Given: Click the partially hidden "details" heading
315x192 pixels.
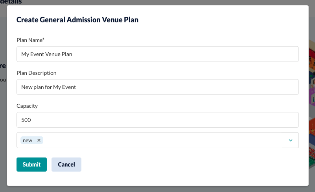Looking at the screenshot, I should pos(11,2).
